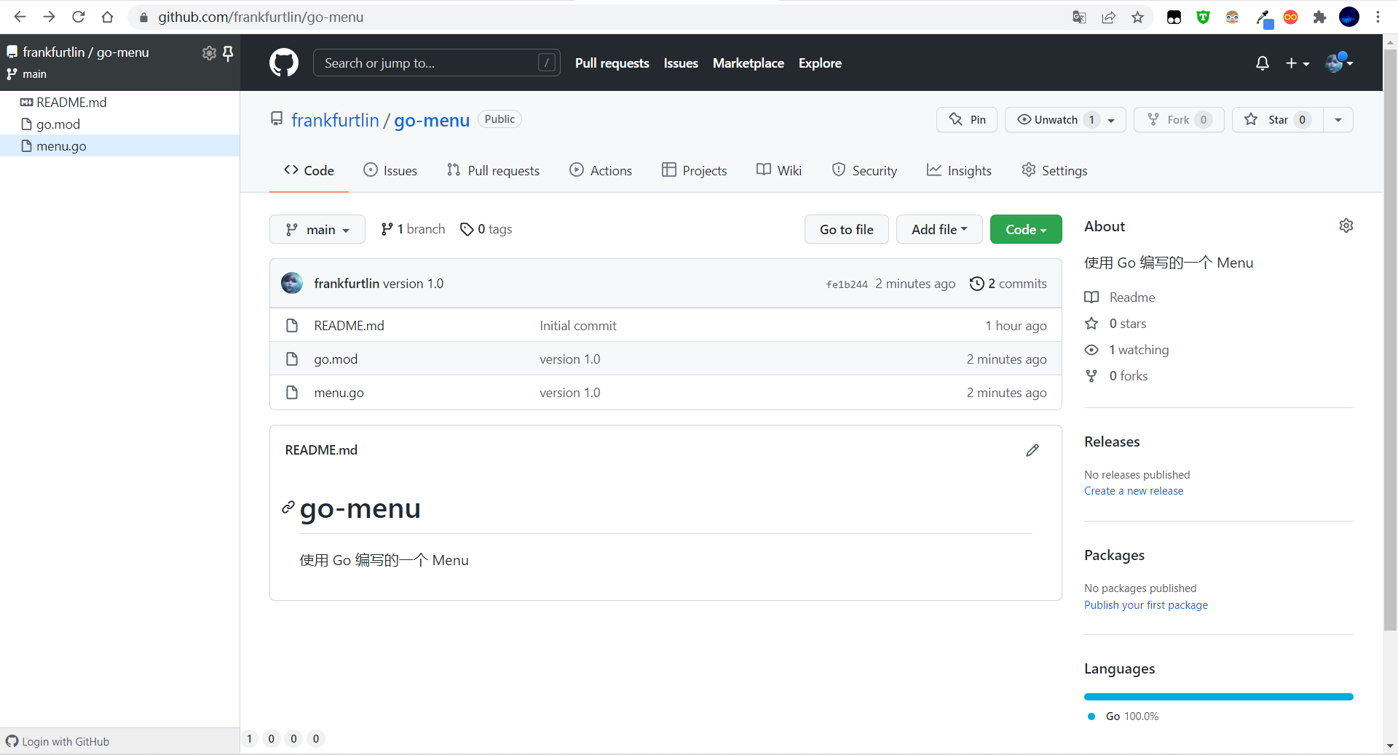The height and width of the screenshot is (755, 1398).
Task: Edit README with pencil icon
Action: [x=1032, y=450]
